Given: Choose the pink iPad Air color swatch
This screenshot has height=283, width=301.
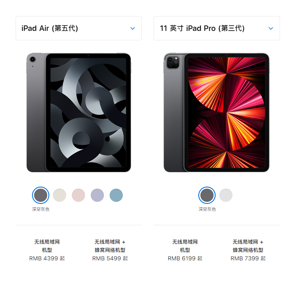Looking at the screenshot, I should [x=78, y=195].
